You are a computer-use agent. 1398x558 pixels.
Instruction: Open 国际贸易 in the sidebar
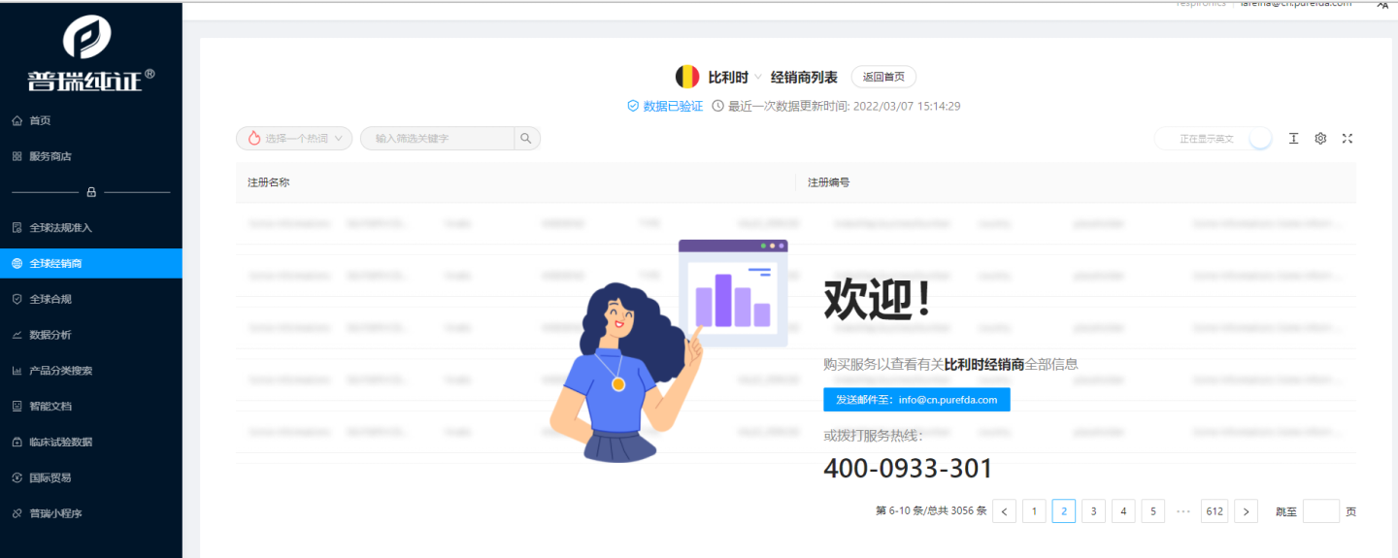click(91, 477)
